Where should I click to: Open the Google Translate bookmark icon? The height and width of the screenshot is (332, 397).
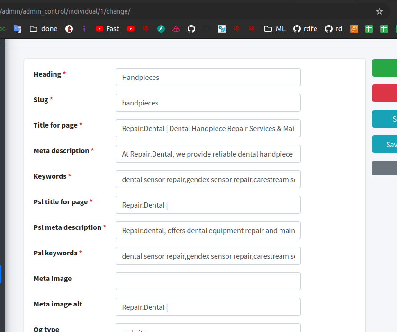pyautogui.click(x=18, y=29)
